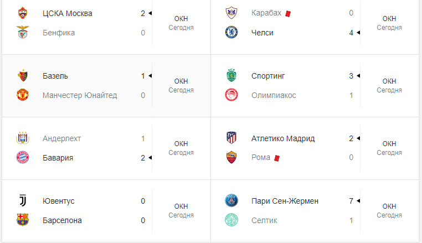Viewport: 422px width, 243px height.
Task: Click the Manchester United crest icon
Action: click(x=23, y=95)
